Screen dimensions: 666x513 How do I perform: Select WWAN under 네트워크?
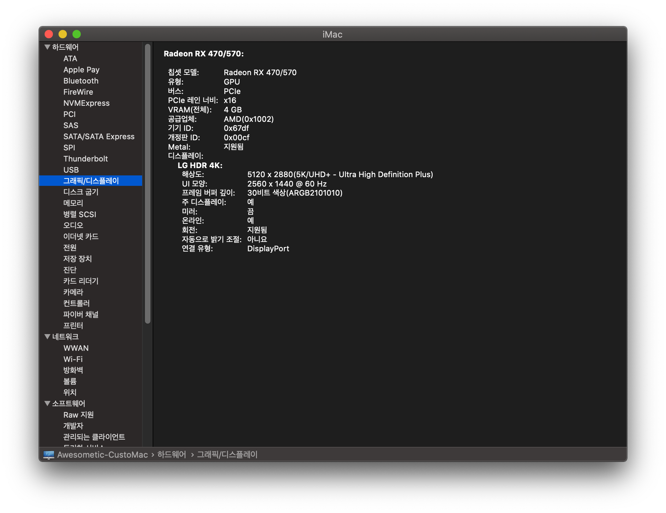click(x=76, y=348)
